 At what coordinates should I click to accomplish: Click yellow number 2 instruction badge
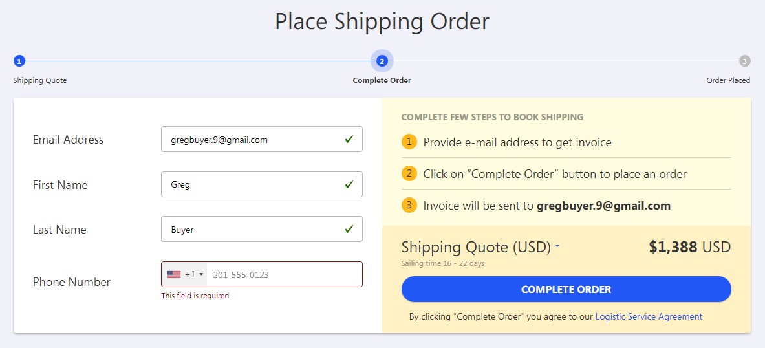pos(409,173)
